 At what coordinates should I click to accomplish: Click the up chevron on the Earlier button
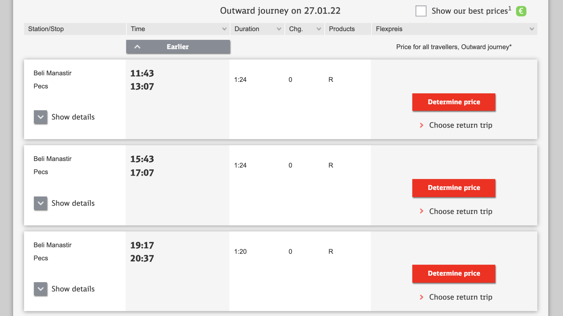pyautogui.click(x=137, y=47)
